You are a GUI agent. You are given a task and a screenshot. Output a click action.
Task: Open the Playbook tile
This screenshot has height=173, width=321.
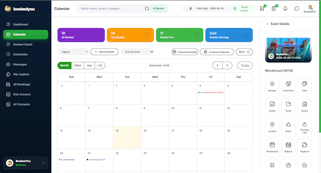click(305, 148)
